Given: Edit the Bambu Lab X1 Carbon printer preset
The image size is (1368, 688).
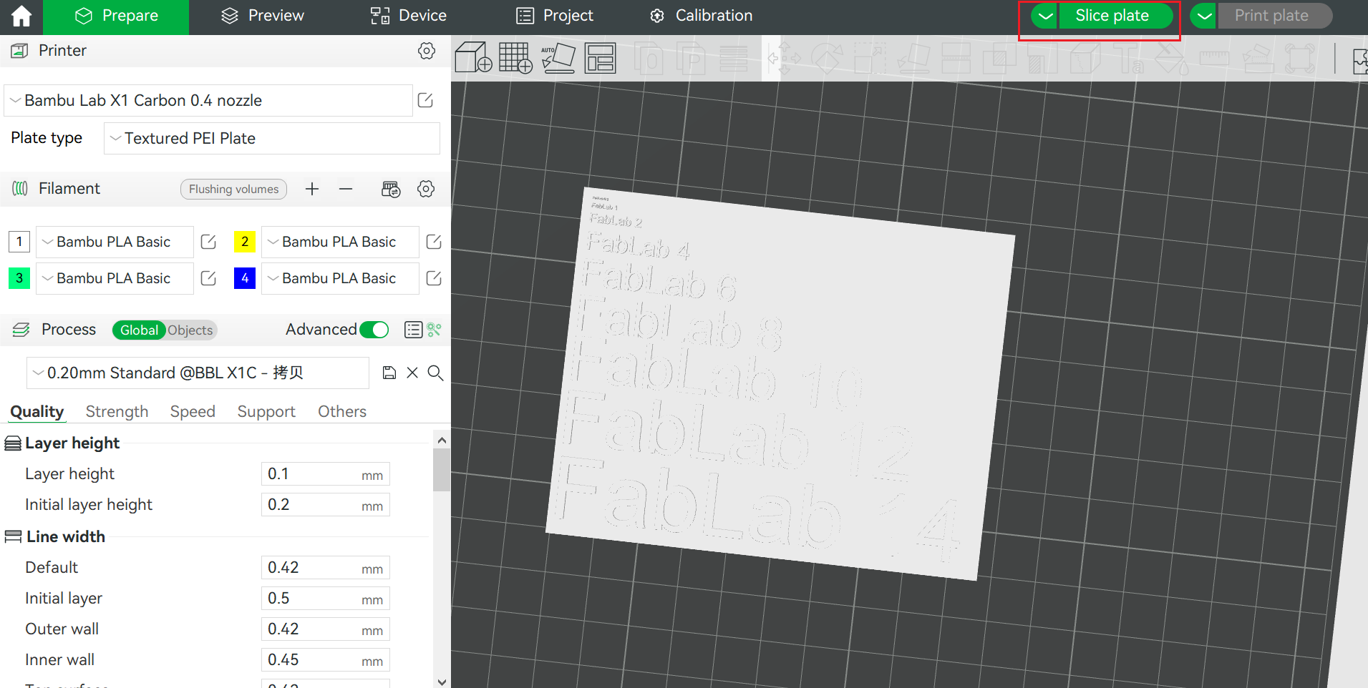Looking at the screenshot, I should pos(425,100).
